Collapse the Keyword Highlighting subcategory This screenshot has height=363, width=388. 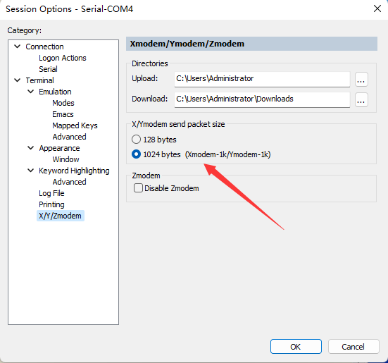pos(31,171)
